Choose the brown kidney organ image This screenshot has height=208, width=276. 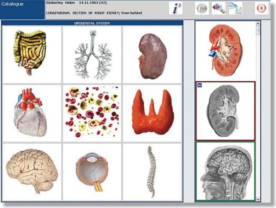tap(153, 54)
